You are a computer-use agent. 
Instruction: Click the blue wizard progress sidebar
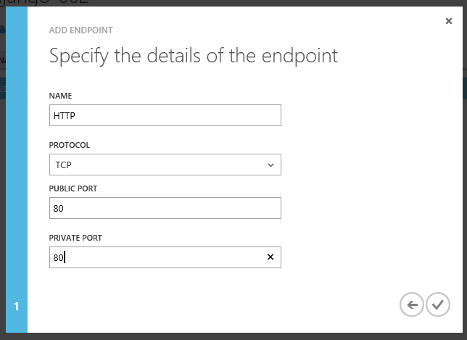click(x=17, y=170)
